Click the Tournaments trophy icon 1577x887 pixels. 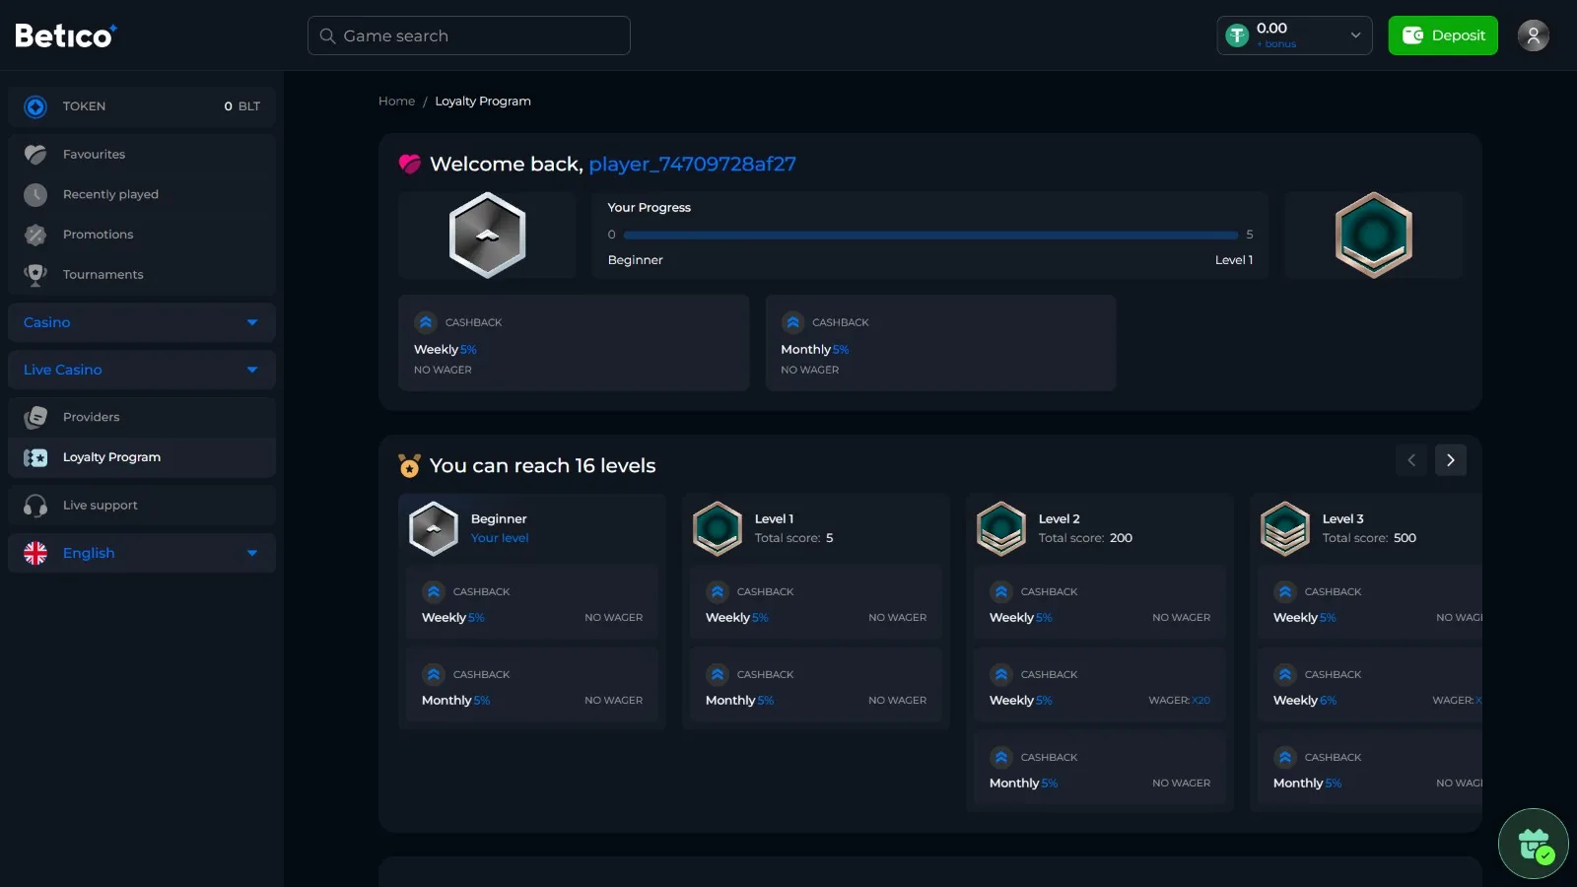click(x=35, y=275)
